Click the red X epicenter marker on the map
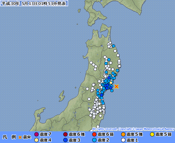The width and height of the screenshot is (175, 143). tap(116, 86)
